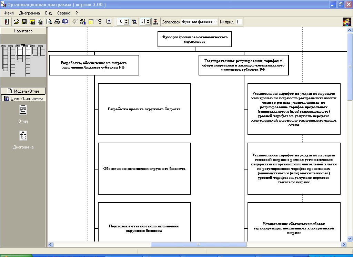Click the save-as-image floppy icon
Viewport: 353px width, 257px height.
coord(32,22)
